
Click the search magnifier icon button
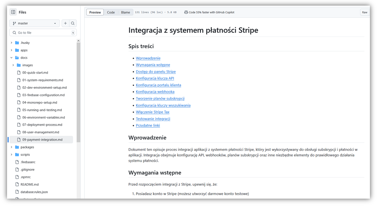pyautogui.click(x=73, y=24)
